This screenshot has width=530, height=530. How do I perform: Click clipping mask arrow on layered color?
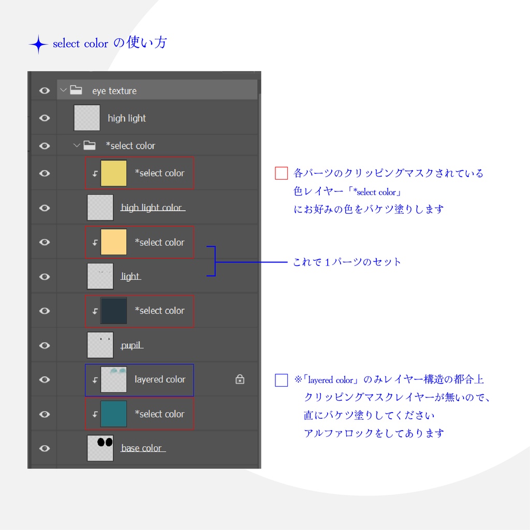(x=95, y=380)
